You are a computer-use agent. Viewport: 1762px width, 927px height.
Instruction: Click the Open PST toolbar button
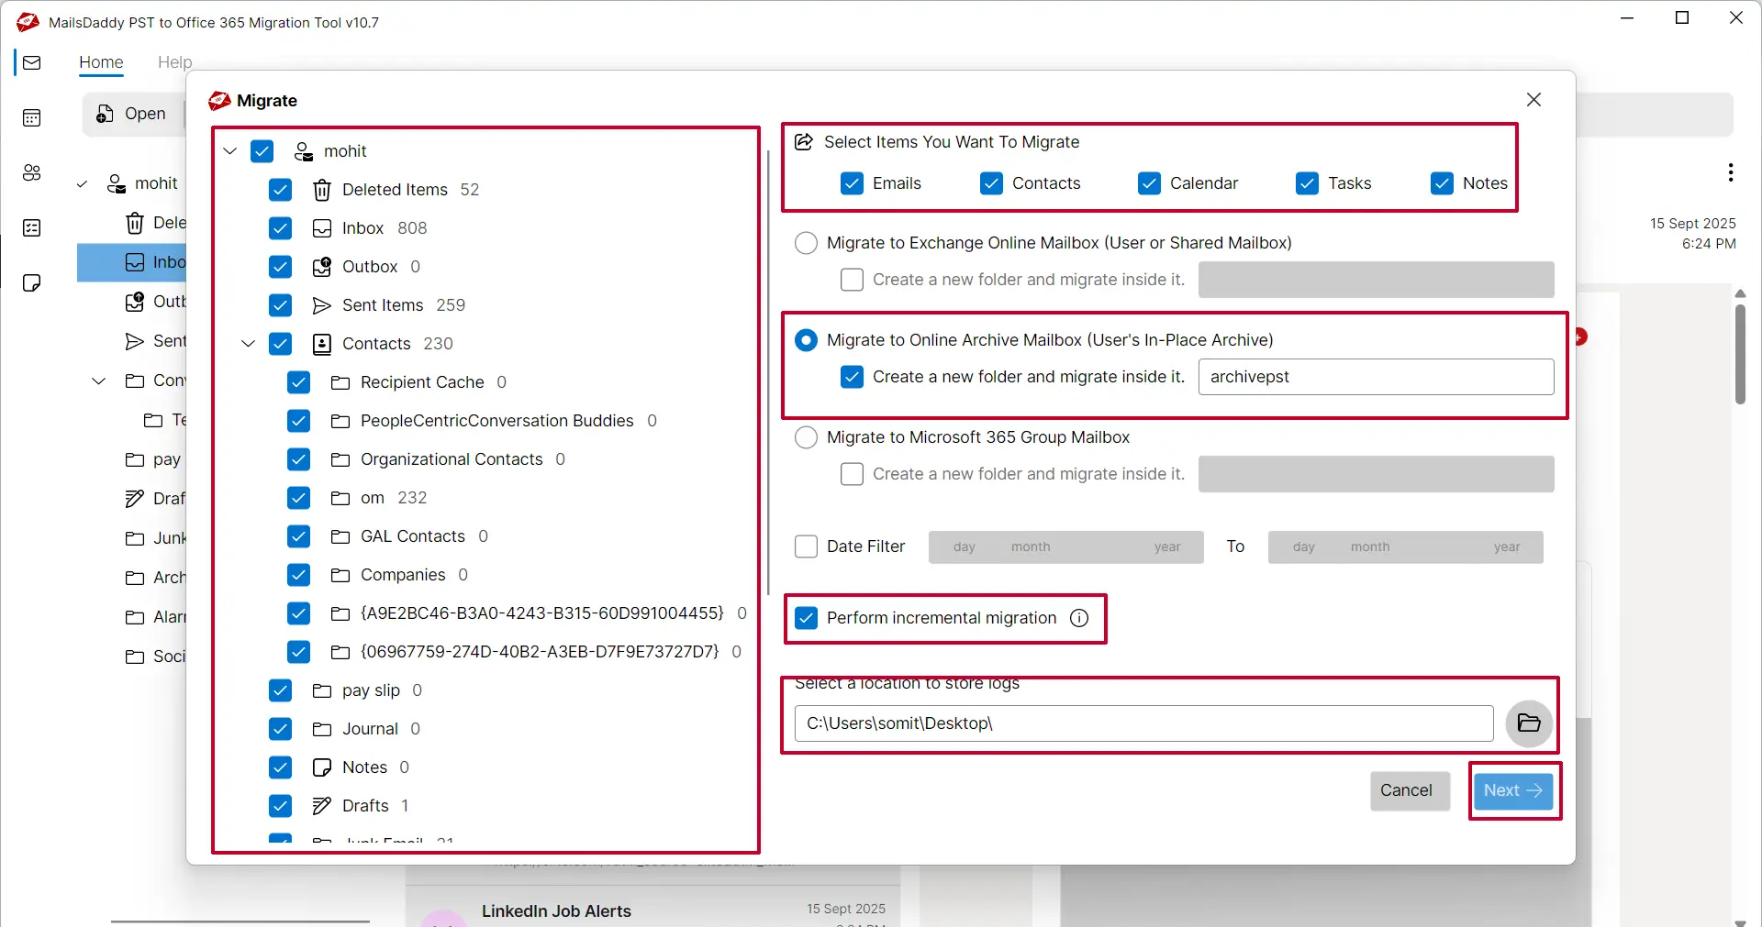(x=132, y=114)
